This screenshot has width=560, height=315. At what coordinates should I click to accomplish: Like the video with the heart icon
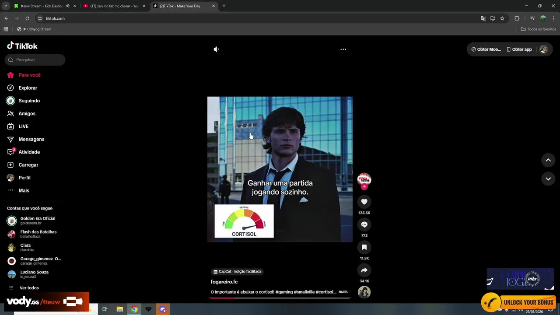click(x=364, y=202)
